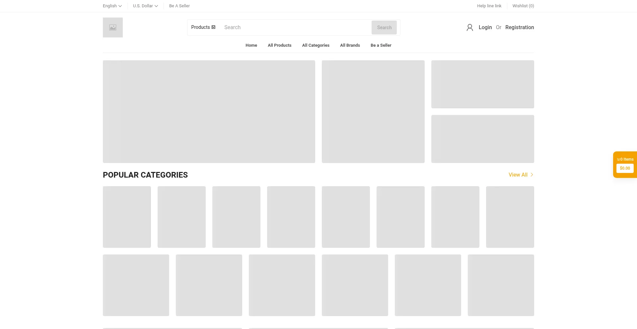Select the first popular category tile
Screen dimensions: 637x329
coord(127,217)
